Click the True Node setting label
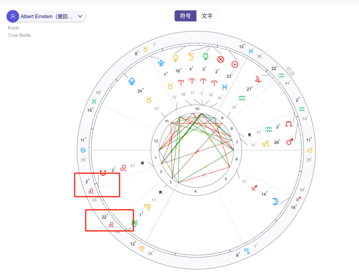 (x=19, y=35)
